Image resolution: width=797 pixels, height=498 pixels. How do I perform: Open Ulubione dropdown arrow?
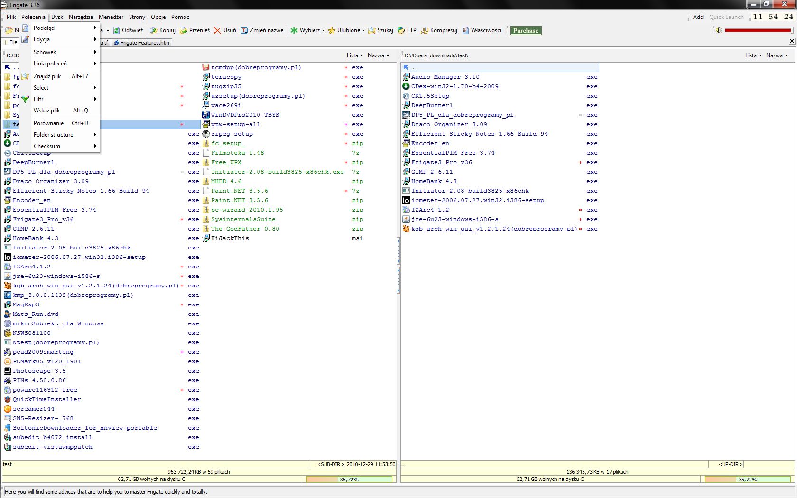pyautogui.click(x=363, y=31)
